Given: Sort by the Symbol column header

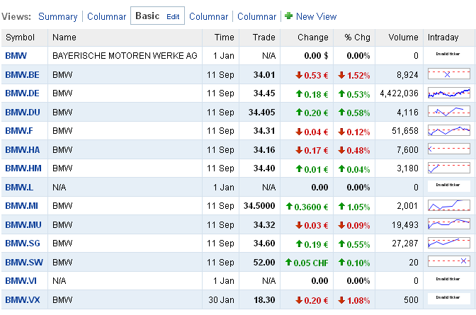Looking at the screenshot, I should (20, 38).
